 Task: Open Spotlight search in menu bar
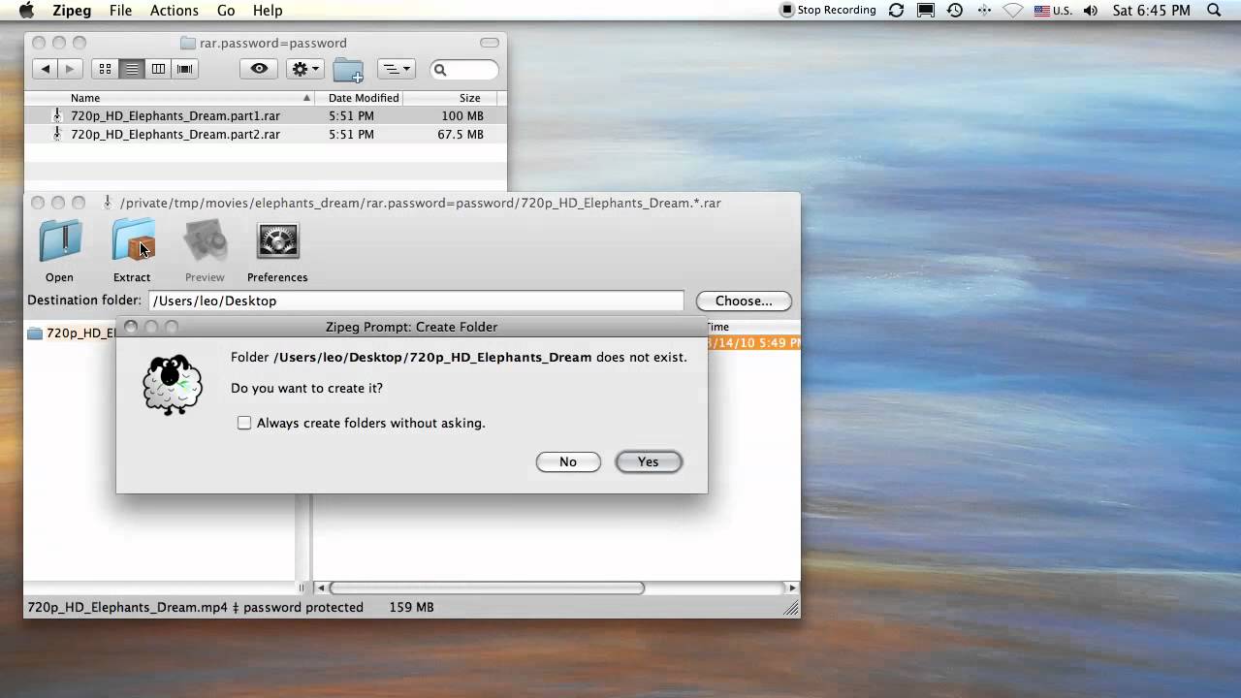pyautogui.click(x=1214, y=11)
